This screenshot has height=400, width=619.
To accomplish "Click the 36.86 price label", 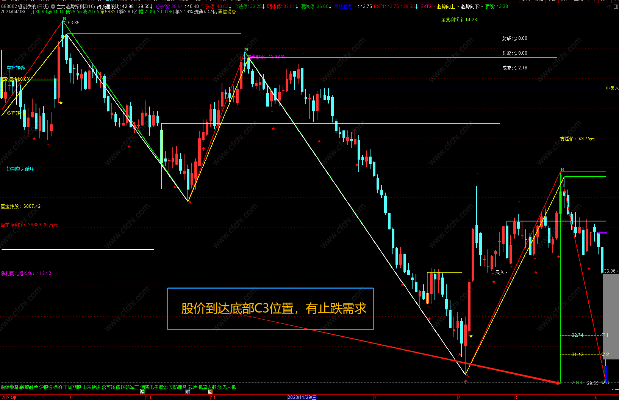I will [x=610, y=271].
